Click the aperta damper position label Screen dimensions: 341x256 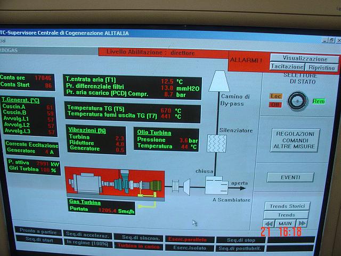coord(239,183)
